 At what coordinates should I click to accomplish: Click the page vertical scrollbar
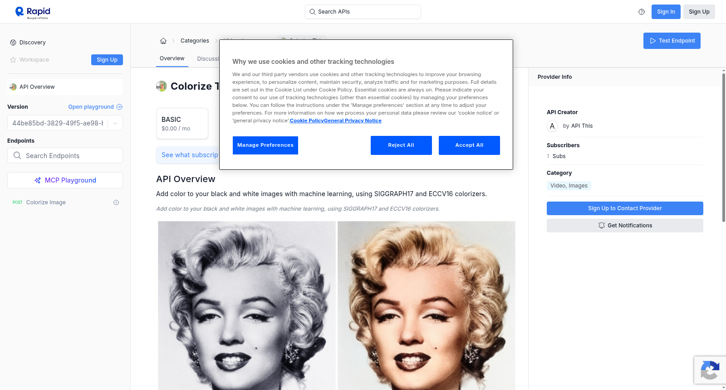[723, 147]
